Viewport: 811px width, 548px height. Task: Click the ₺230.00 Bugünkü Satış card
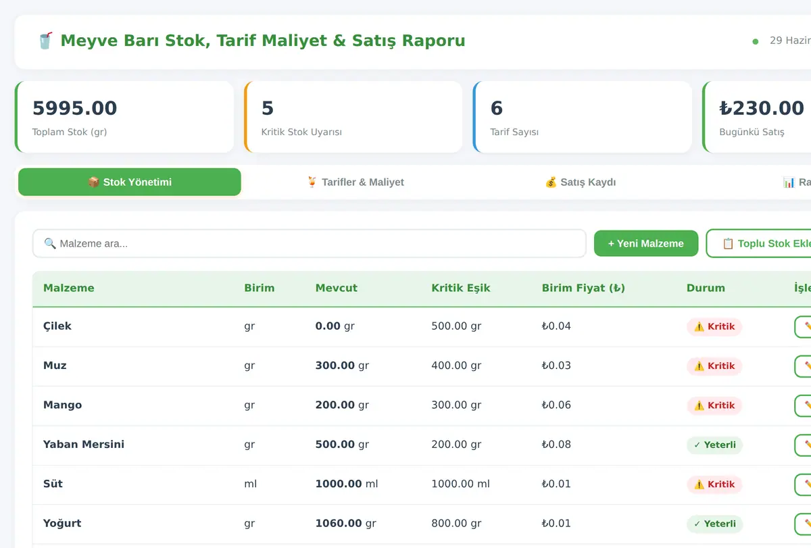tap(757, 117)
